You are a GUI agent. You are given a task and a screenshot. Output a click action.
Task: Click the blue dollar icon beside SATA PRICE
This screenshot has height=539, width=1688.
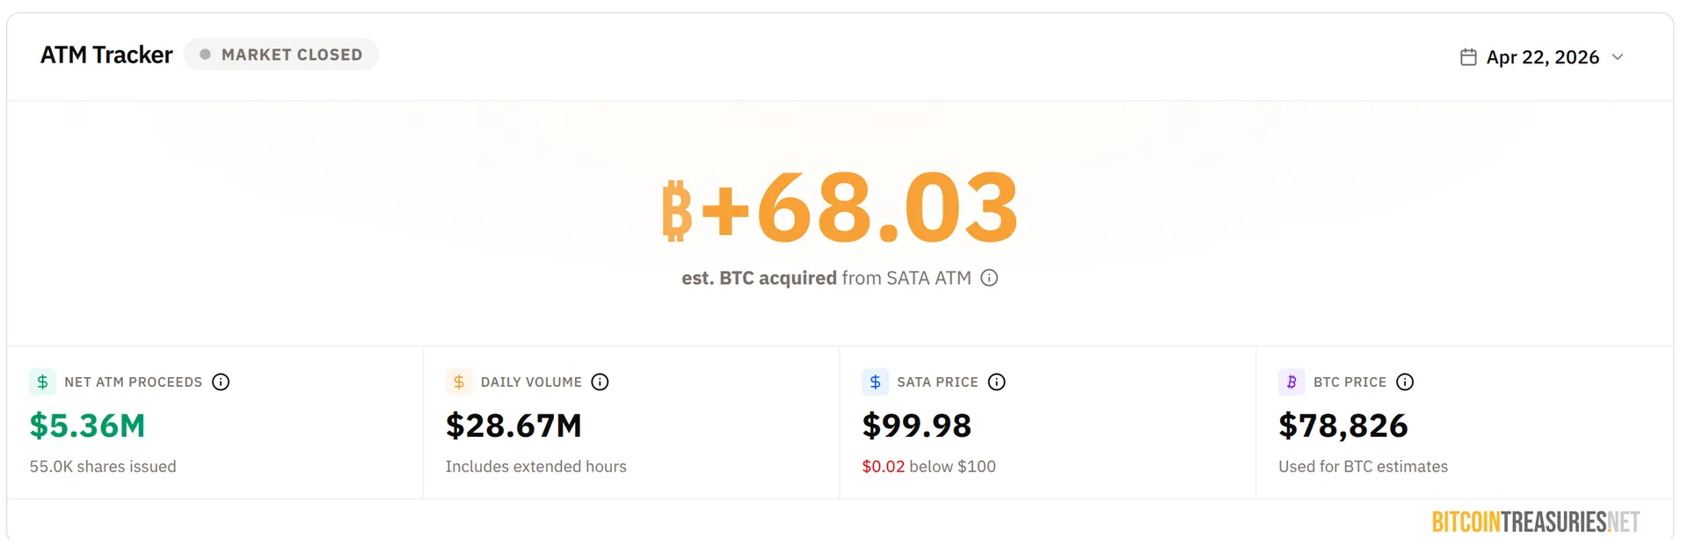tap(875, 382)
